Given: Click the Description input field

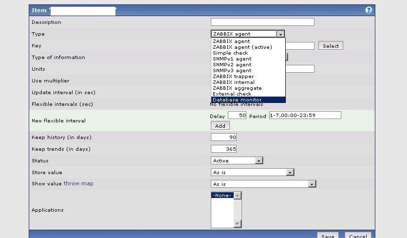Looking at the screenshot, I should point(262,22).
